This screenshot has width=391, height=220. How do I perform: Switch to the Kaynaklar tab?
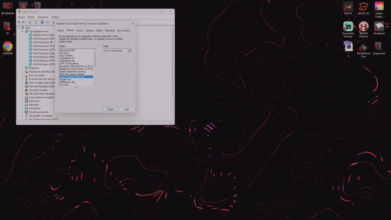pos(110,31)
